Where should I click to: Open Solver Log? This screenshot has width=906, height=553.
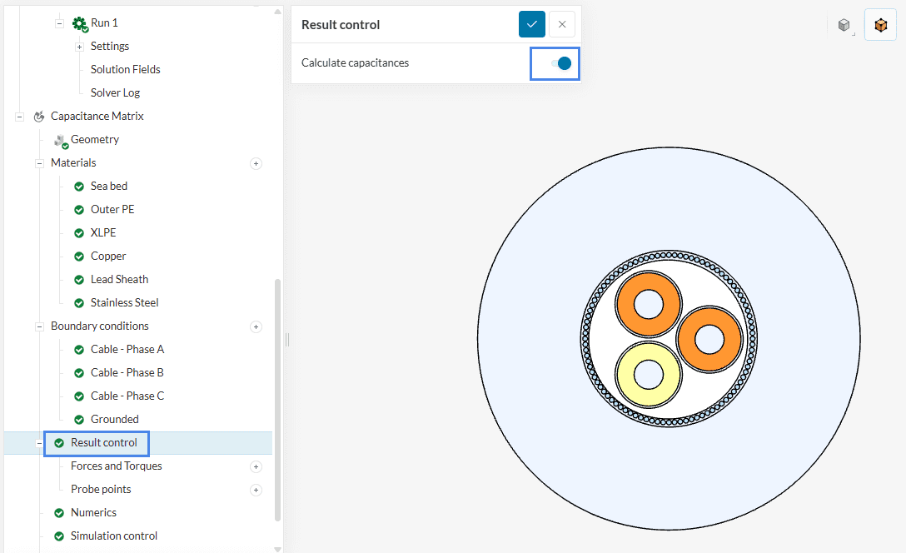[115, 92]
